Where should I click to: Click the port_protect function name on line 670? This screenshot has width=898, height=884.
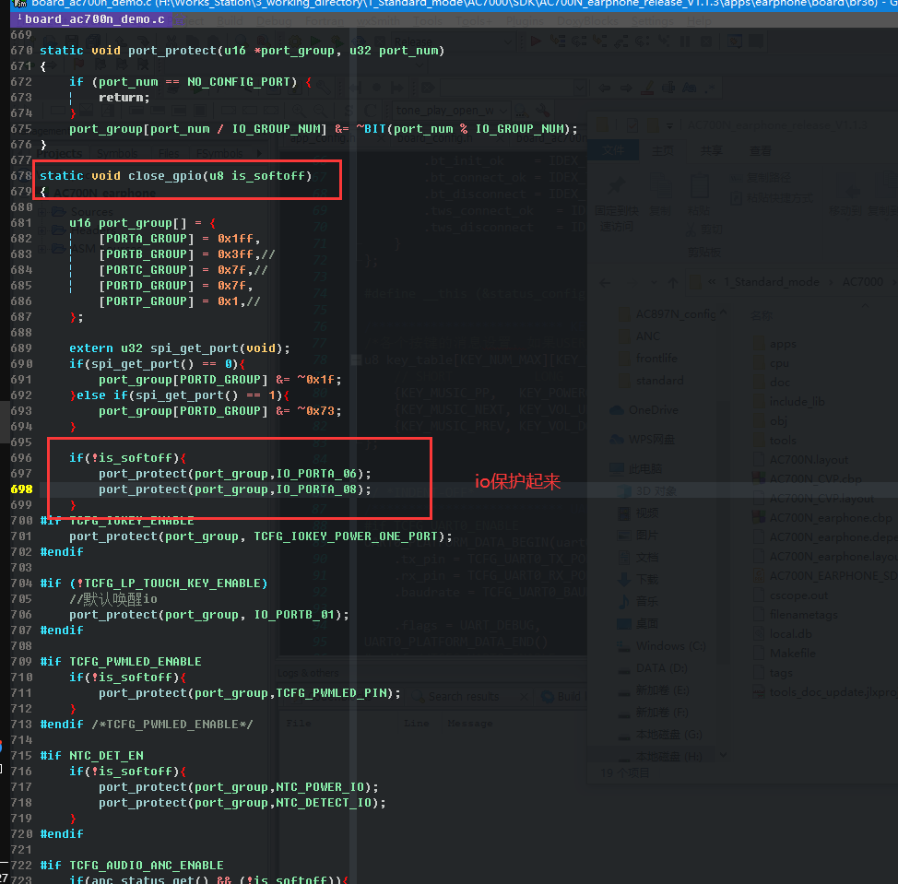[172, 51]
